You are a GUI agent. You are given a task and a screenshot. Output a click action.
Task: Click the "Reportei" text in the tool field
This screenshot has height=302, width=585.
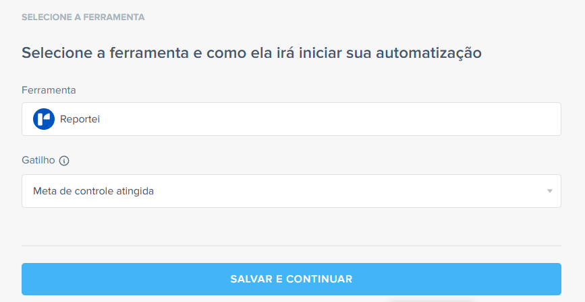pos(80,119)
